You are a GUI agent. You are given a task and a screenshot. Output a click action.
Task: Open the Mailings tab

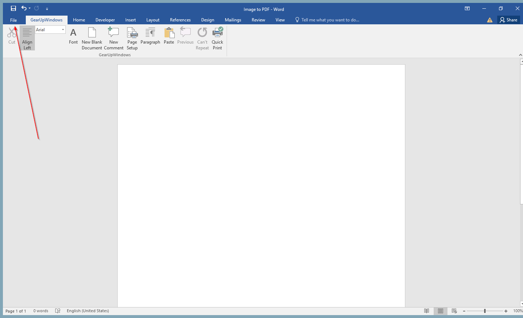pos(233,20)
